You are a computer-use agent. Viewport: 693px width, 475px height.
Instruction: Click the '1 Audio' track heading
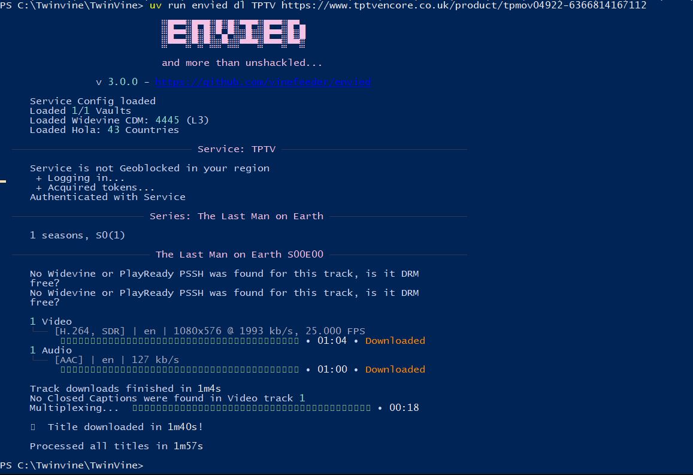(51, 350)
